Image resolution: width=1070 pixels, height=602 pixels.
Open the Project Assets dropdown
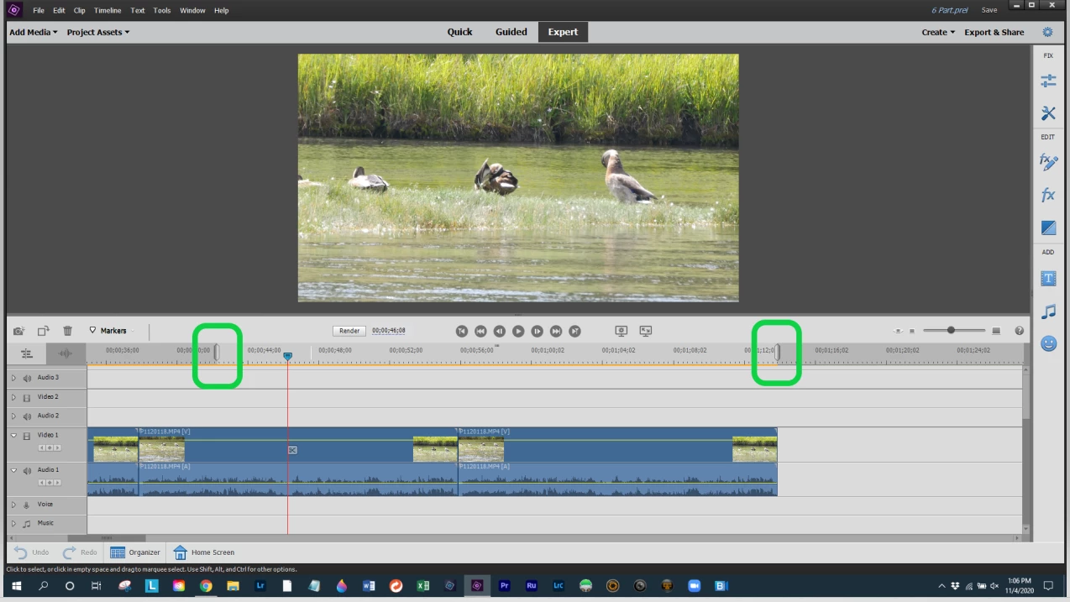(x=98, y=32)
